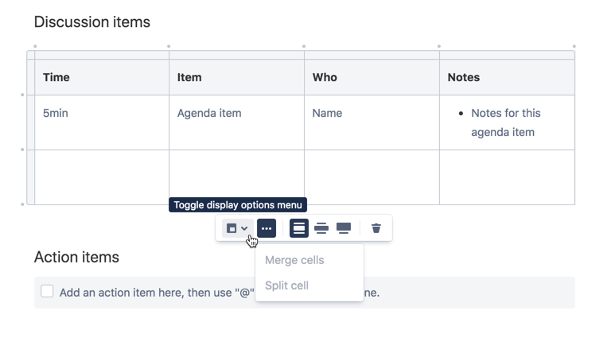Switch table to wide layout icon
The height and width of the screenshot is (338, 615).
pyautogui.click(x=321, y=228)
